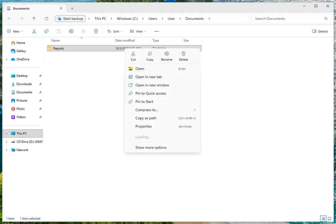Open Downloads in navigation pane
The width and height of the screenshot is (336, 224).
click(24, 84)
